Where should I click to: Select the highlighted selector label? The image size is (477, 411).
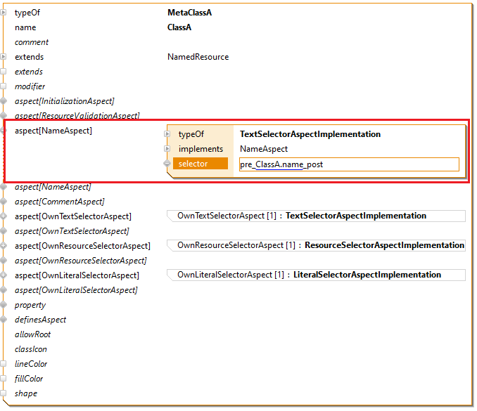201,164
